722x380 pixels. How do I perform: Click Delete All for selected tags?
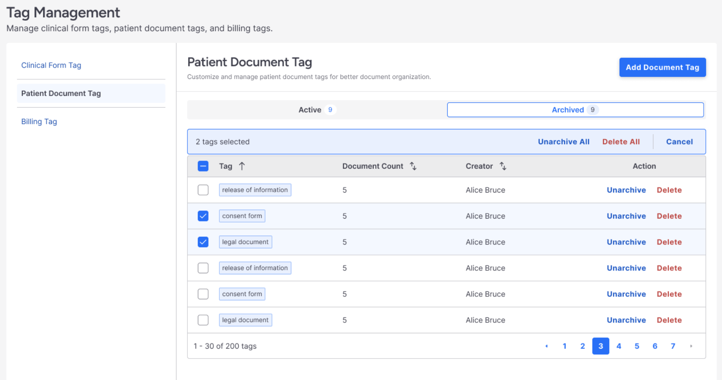tap(621, 142)
